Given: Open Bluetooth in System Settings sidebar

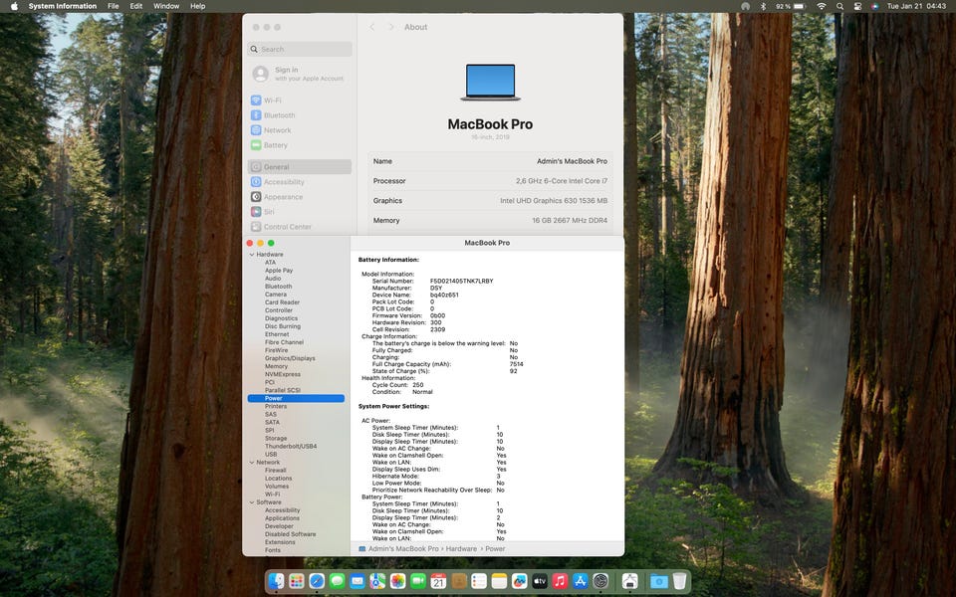Looking at the screenshot, I should click(300, 115).
